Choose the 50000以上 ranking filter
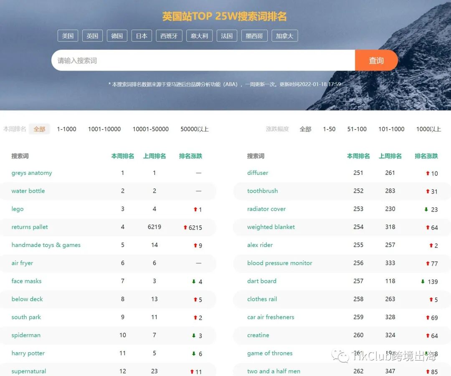Screen dimensions: 451x376 pos(195,129)
